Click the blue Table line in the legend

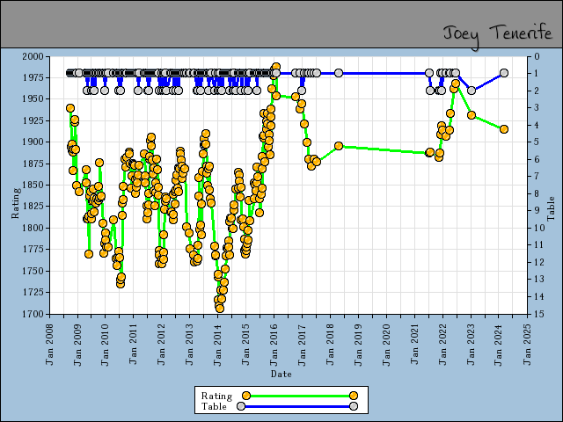297,406
